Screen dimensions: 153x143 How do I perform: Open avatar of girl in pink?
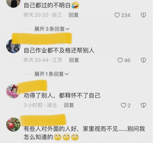coord(13,91)
